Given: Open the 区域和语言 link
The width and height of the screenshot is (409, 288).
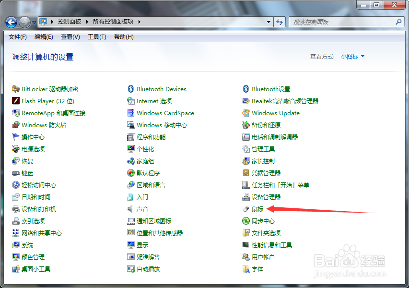Looking at the screenshot, I should pos(151,185).
